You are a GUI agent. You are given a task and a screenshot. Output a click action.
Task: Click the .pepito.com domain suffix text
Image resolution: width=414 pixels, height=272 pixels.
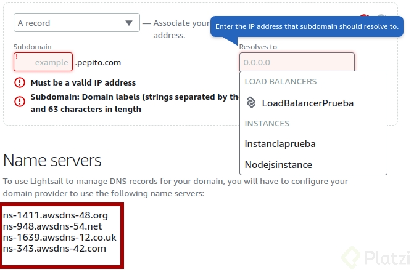(98, 62)
